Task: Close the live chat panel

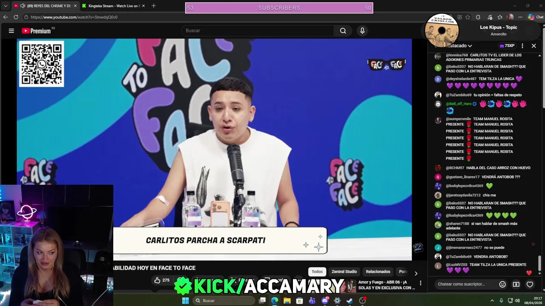Action: point(534,45)
